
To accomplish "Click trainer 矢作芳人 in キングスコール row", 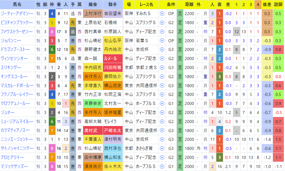I will (93, 77).
